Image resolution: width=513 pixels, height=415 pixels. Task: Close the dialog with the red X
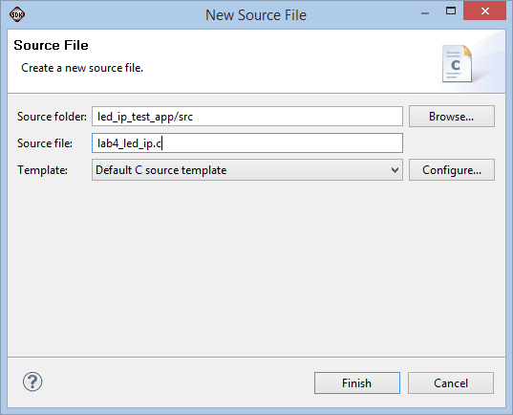[x=485, y=11]
